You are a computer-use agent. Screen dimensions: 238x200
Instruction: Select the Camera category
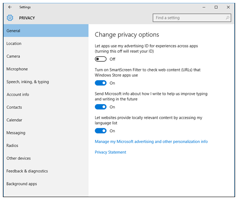(46, 56)
